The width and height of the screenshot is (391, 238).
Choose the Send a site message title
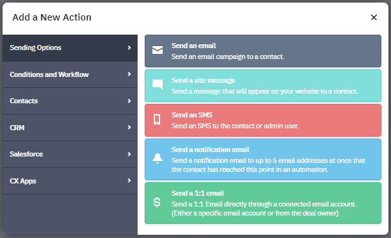[x=203, y=80]
